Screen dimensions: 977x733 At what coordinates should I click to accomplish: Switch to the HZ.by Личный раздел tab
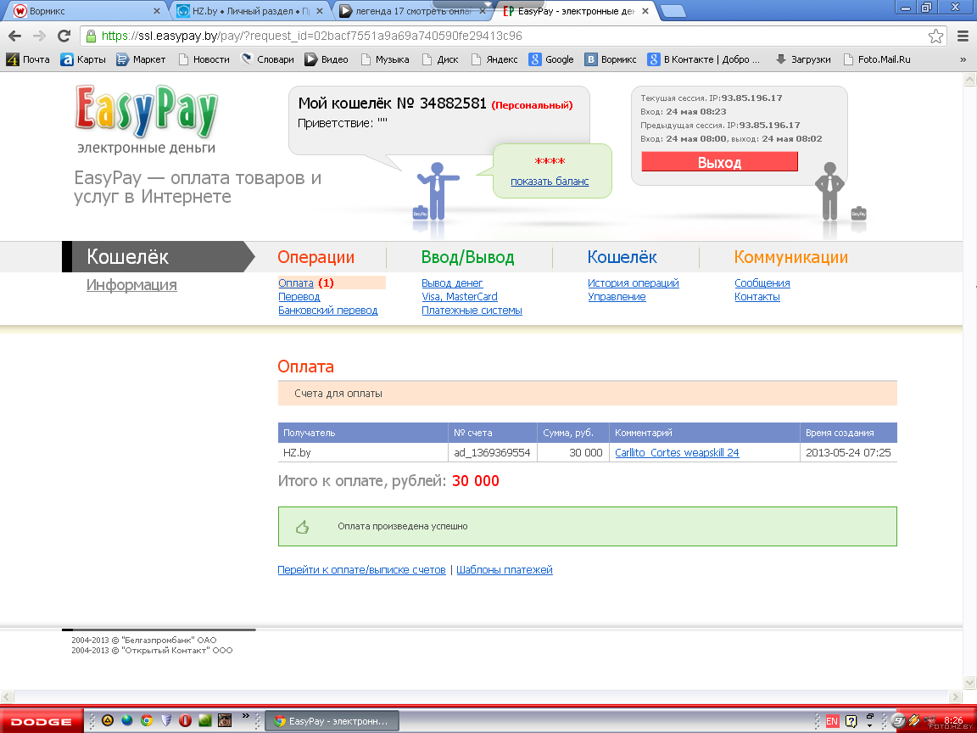click(x=249, y=10)
